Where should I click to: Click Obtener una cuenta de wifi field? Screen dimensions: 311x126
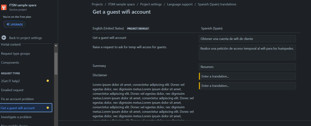click(247, 39)
